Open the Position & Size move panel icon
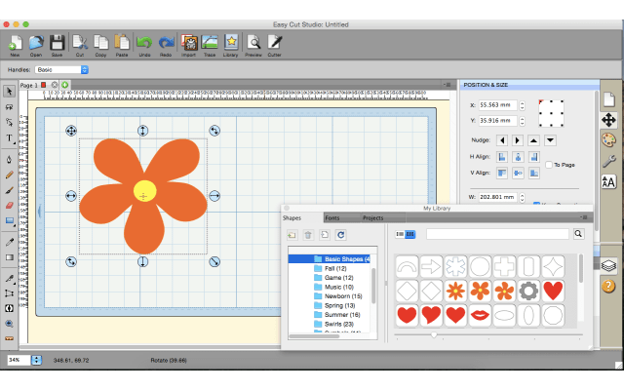Screen dimensions: 624x390 [608, 120]
